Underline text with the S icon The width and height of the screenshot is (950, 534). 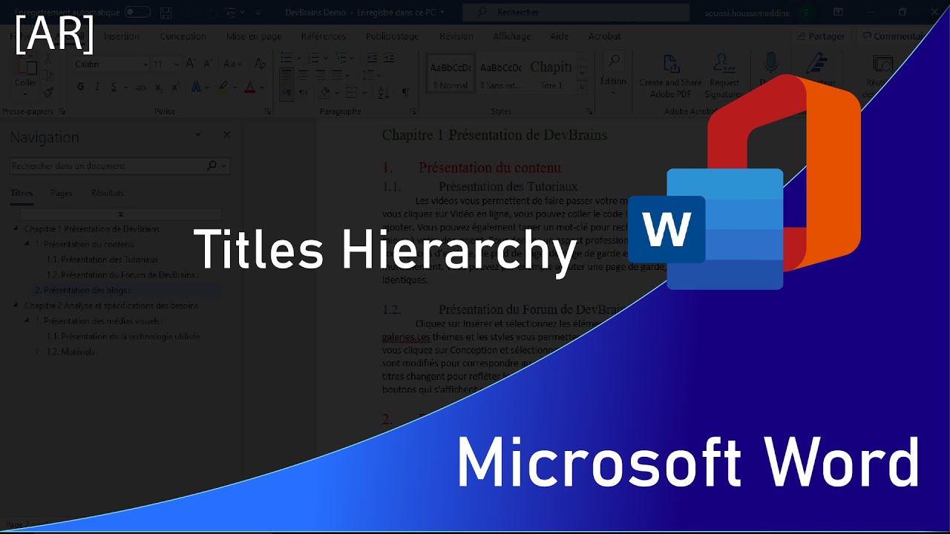tap(114, 87)
